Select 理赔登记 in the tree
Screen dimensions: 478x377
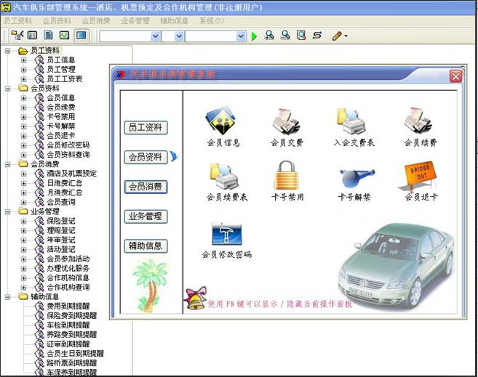pyautogui.click(x=60, y=230)
